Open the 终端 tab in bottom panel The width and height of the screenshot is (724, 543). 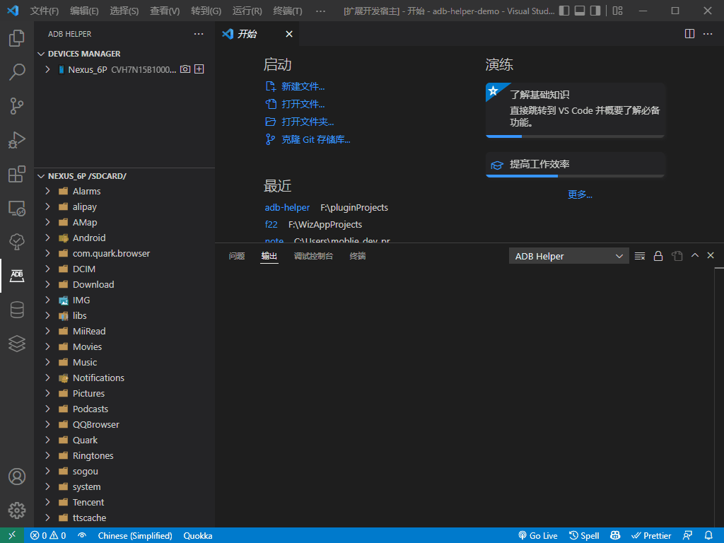coord(357,255)
